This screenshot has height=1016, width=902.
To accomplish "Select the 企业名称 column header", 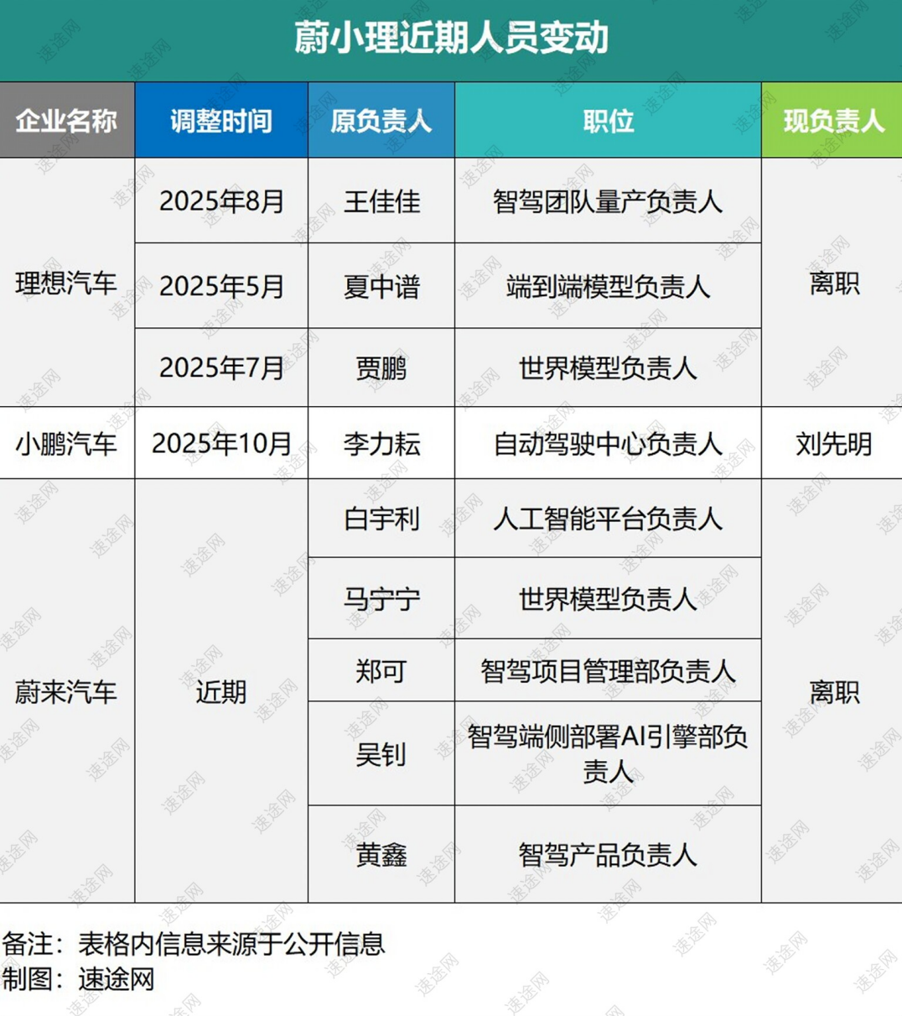I will pos(67,120).
